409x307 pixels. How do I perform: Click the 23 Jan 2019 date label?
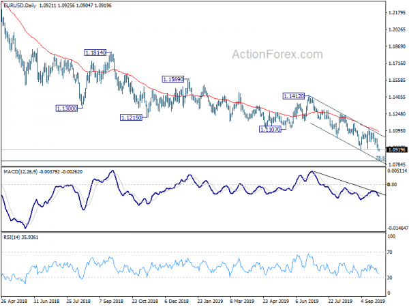(210, 301)
